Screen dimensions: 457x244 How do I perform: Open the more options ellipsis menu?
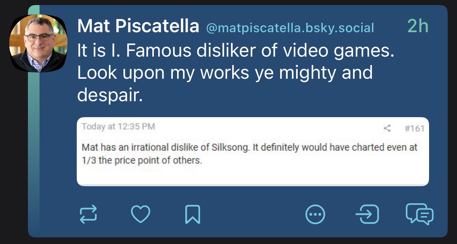(x=315, y=214)
